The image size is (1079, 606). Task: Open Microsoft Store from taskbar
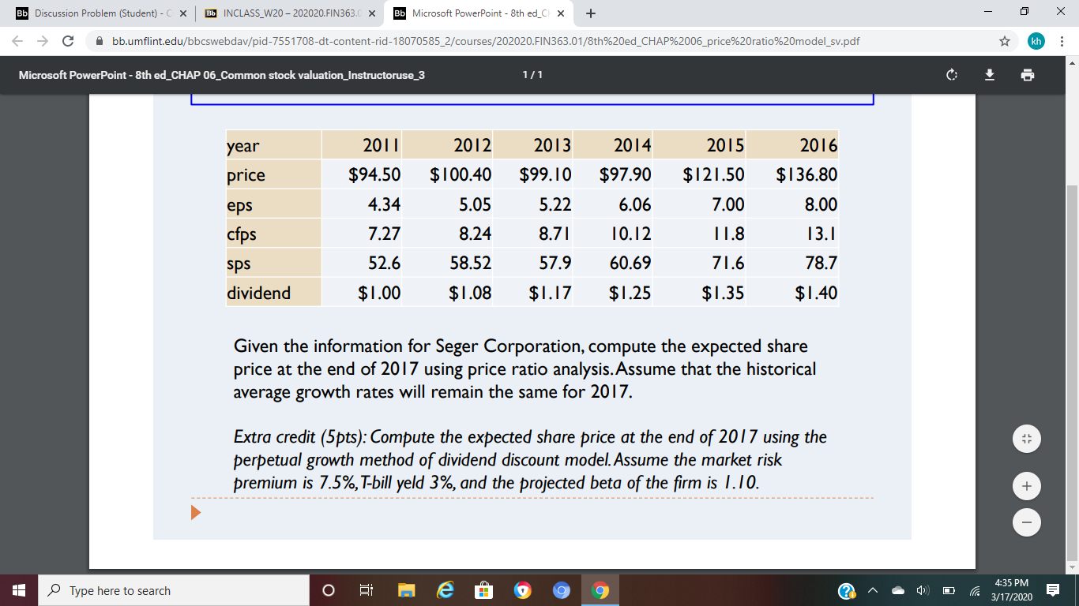483,590
